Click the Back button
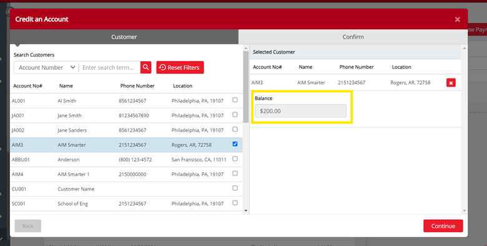487x246 pixels. point(27,226)
